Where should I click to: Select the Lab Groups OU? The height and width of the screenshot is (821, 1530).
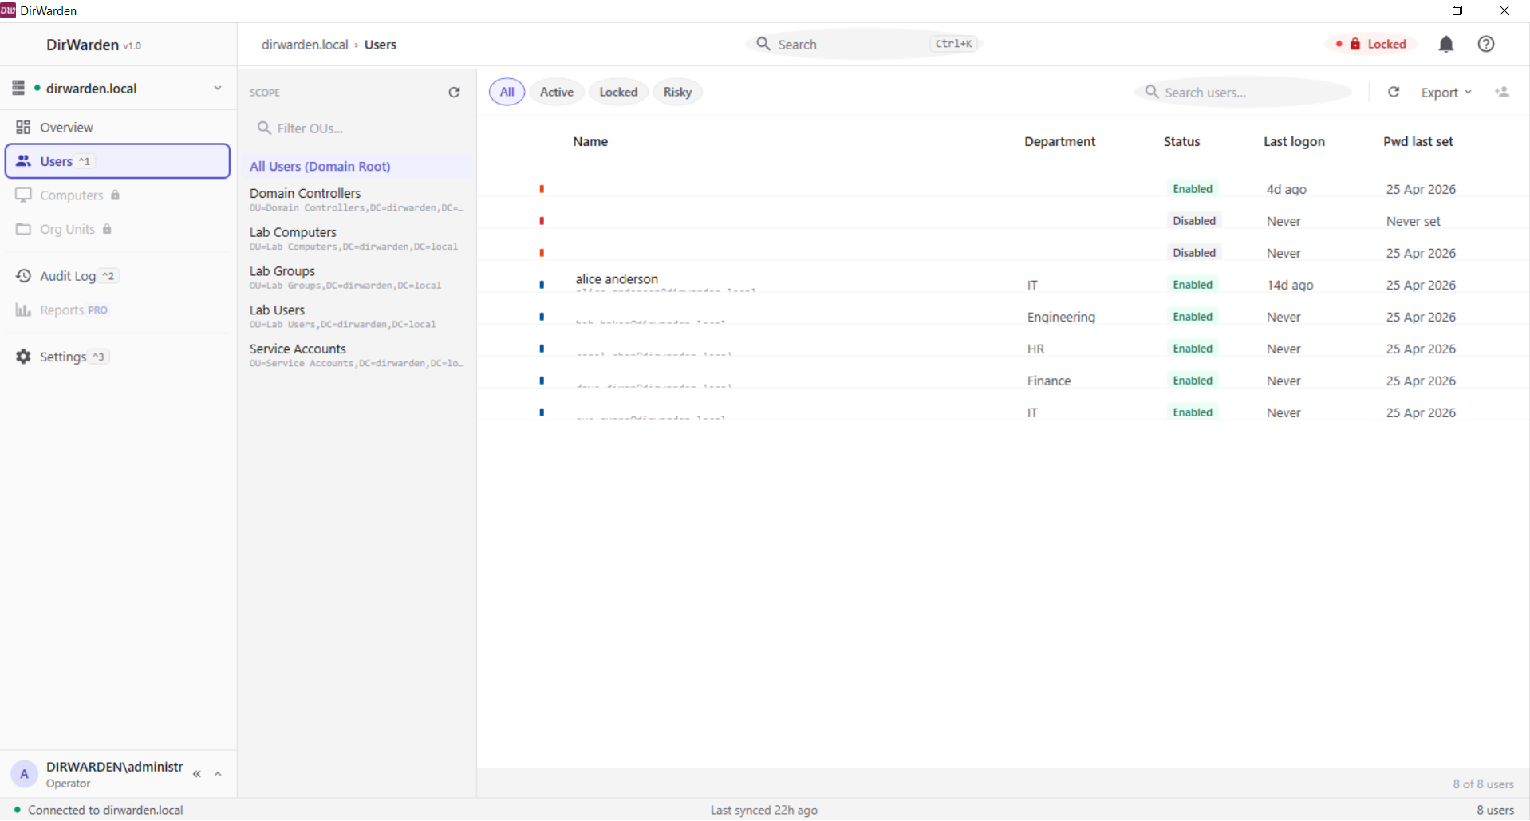point(357,278)
